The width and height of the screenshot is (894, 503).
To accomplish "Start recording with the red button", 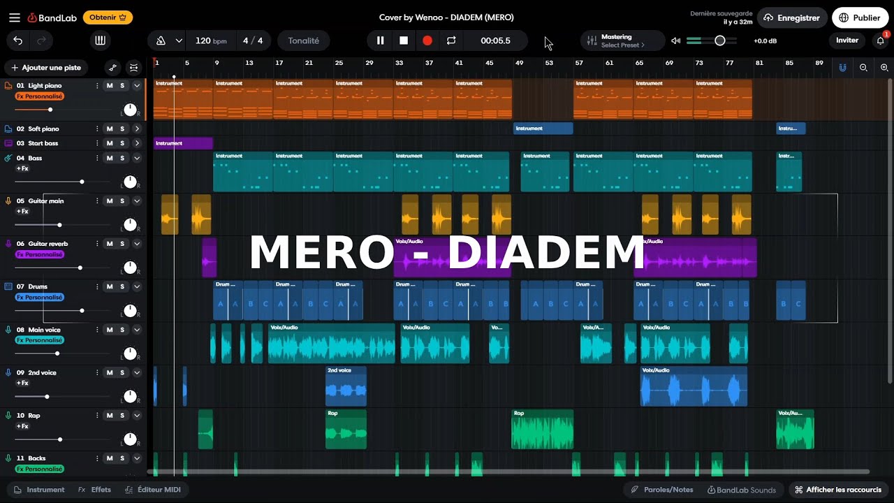I will point(427,41).
